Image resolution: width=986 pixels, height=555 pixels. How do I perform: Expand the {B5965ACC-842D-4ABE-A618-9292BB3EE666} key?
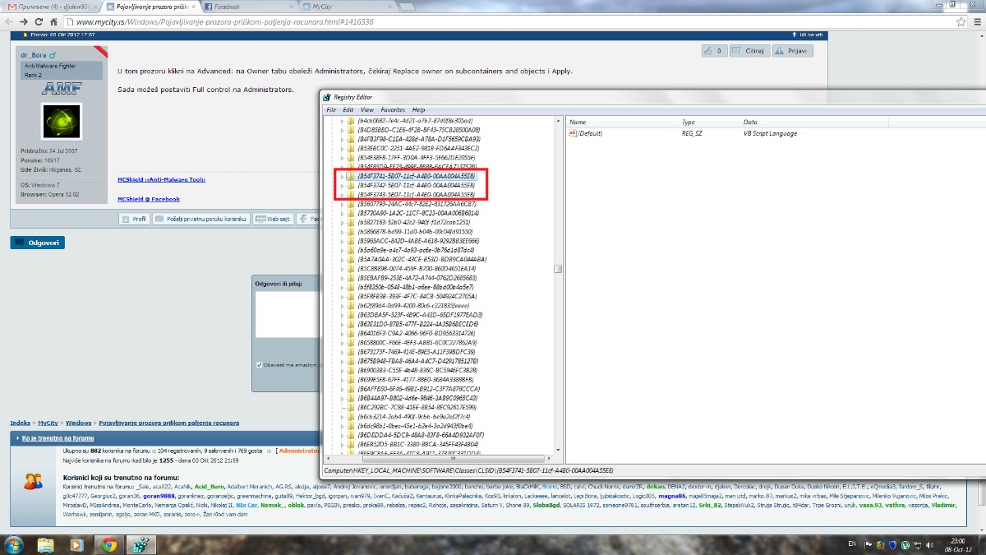click(x=342, y=240)
